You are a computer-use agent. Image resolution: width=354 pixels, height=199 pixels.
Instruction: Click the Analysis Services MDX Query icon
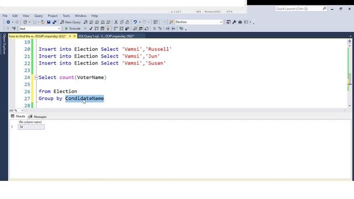coord(91,22)
